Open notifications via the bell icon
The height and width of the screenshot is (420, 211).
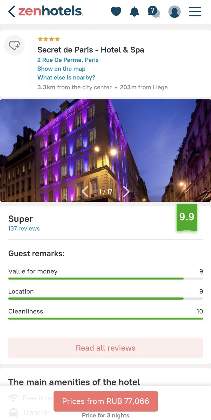[x=134, y=12]
